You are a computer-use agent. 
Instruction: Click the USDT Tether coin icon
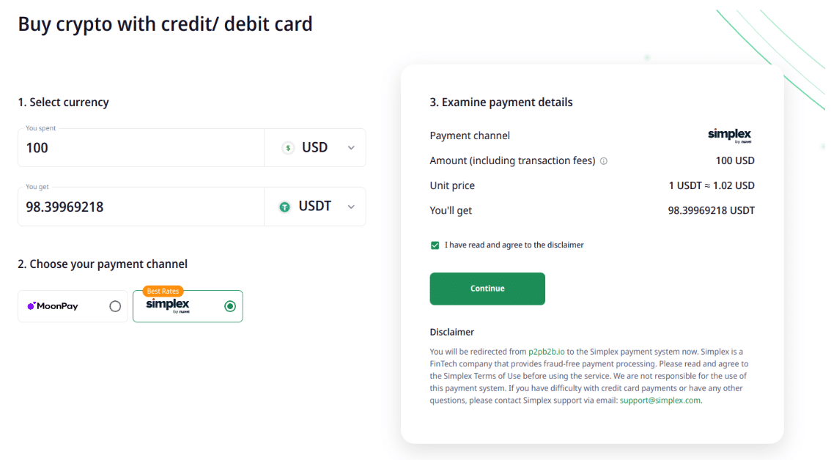285,207
